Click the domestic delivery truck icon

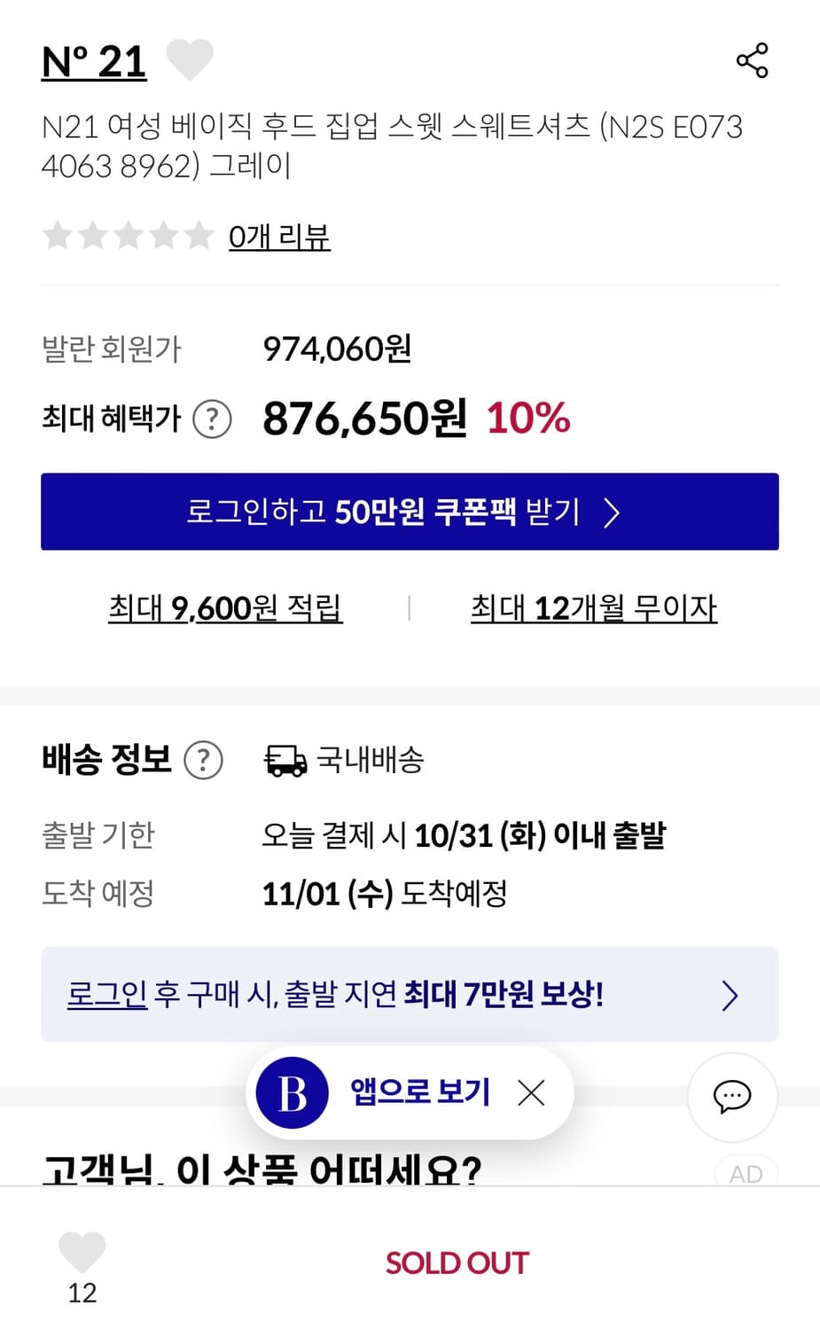[x=285, y=760]
